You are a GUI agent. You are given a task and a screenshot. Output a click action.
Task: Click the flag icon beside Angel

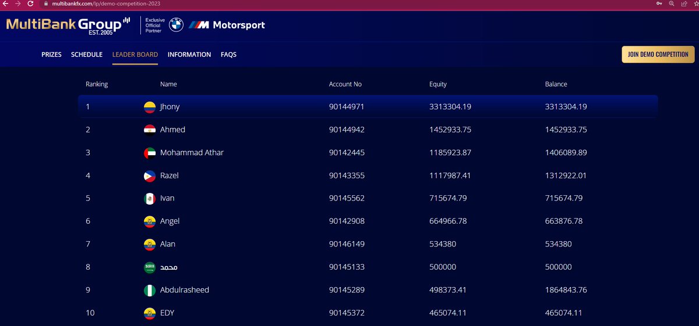coord(150,221)
